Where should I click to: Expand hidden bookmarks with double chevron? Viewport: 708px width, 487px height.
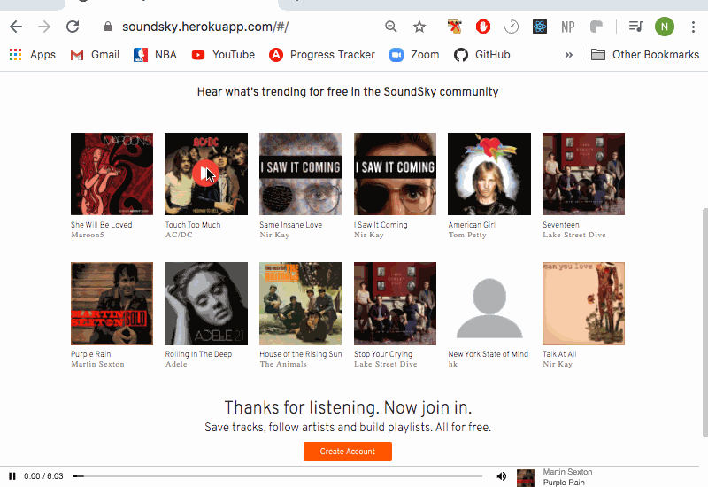click(568, 55)
